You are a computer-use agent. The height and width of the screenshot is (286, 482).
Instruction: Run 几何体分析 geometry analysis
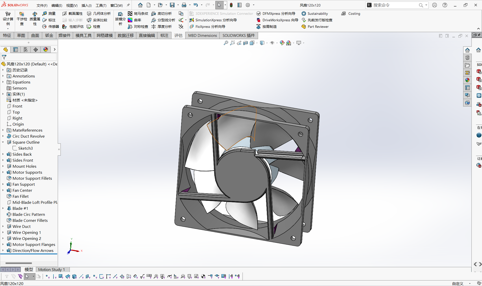(x=99, y=14)
